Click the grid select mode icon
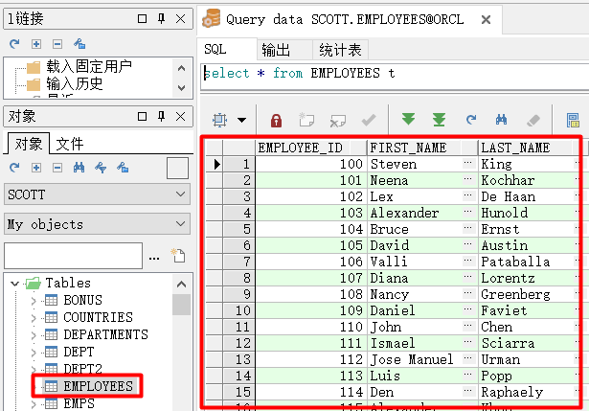Screen dimensions: 589x411 click(x=219, y=120)
